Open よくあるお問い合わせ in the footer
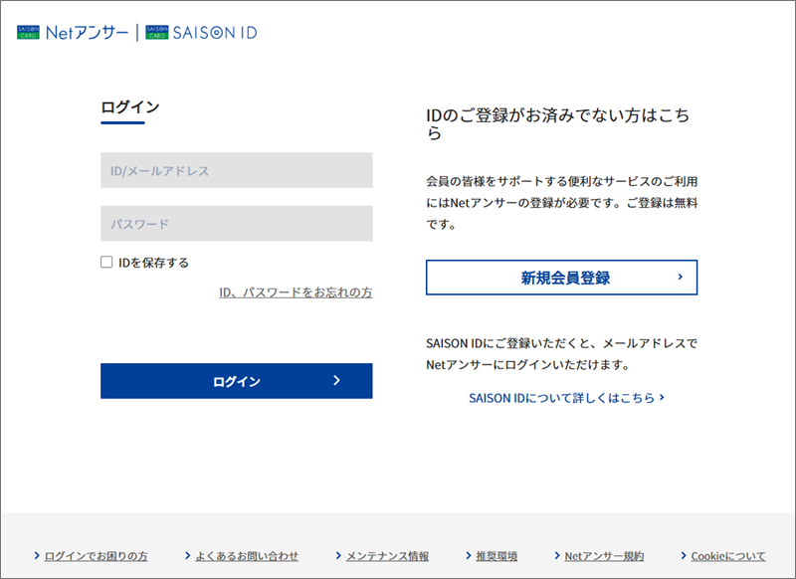Screen dimensions: 796x579 247,556
